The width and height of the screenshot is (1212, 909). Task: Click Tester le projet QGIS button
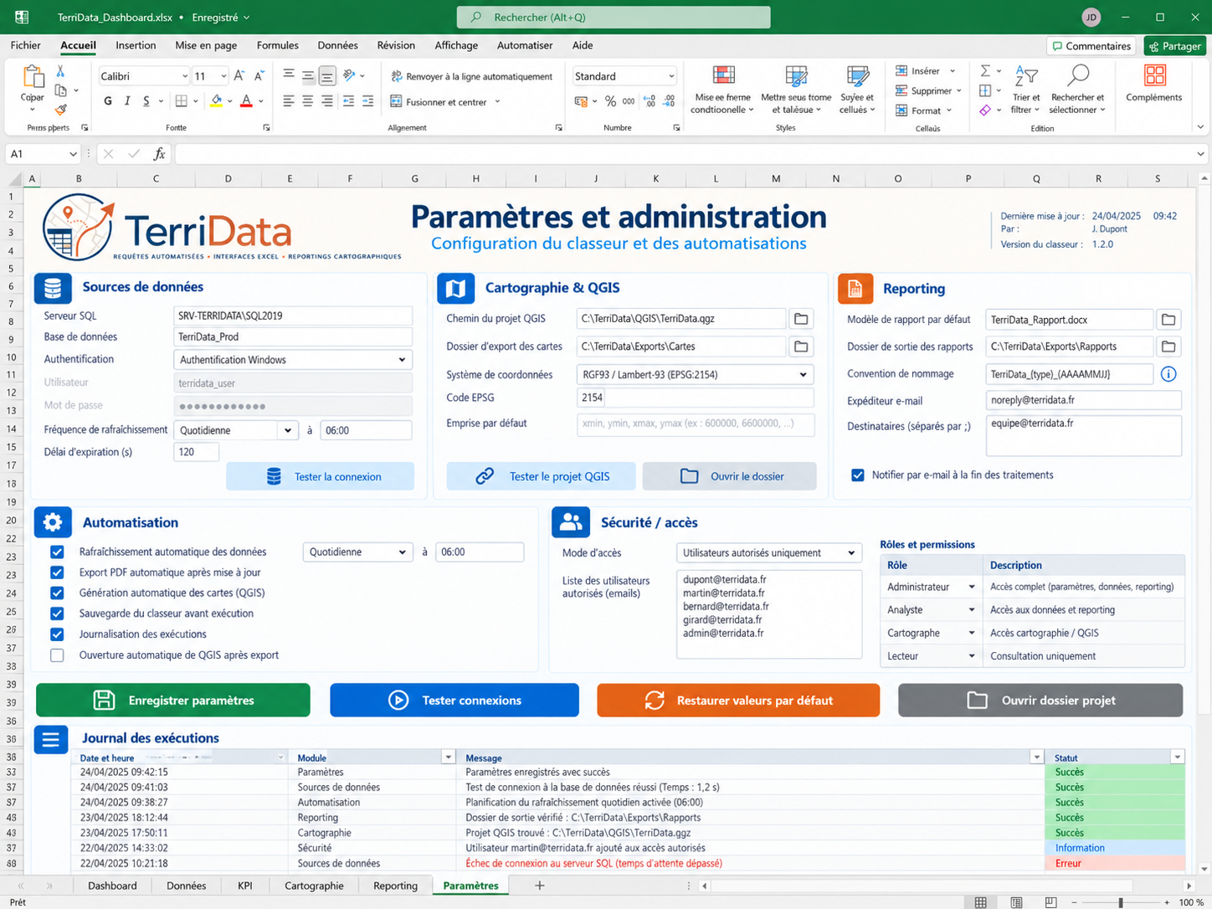(541, 476)
